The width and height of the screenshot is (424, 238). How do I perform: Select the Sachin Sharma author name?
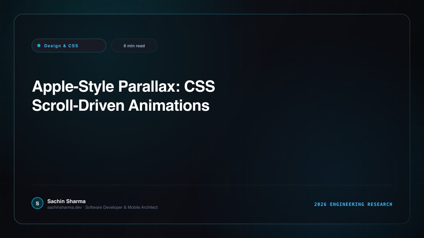coord(66,201)
